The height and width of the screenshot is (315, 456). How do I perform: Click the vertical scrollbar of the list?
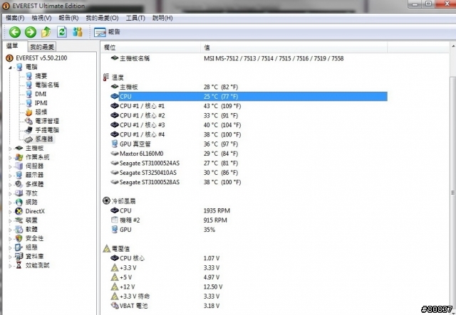tap(453, 193)
